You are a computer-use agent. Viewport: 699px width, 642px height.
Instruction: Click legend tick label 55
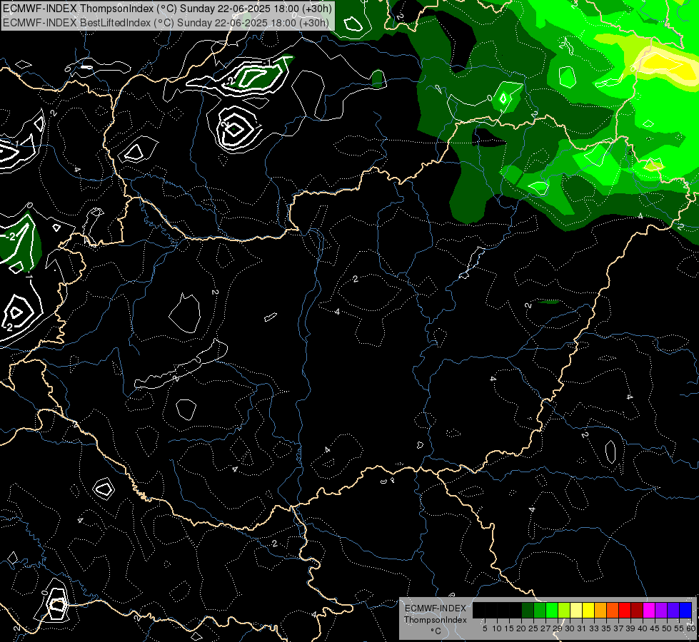[679, 628]
